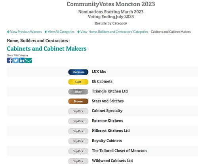Screen dimensions: 198x167
Task: Click the Gold badge for Eb Cabinets
Action: (78, 82)
